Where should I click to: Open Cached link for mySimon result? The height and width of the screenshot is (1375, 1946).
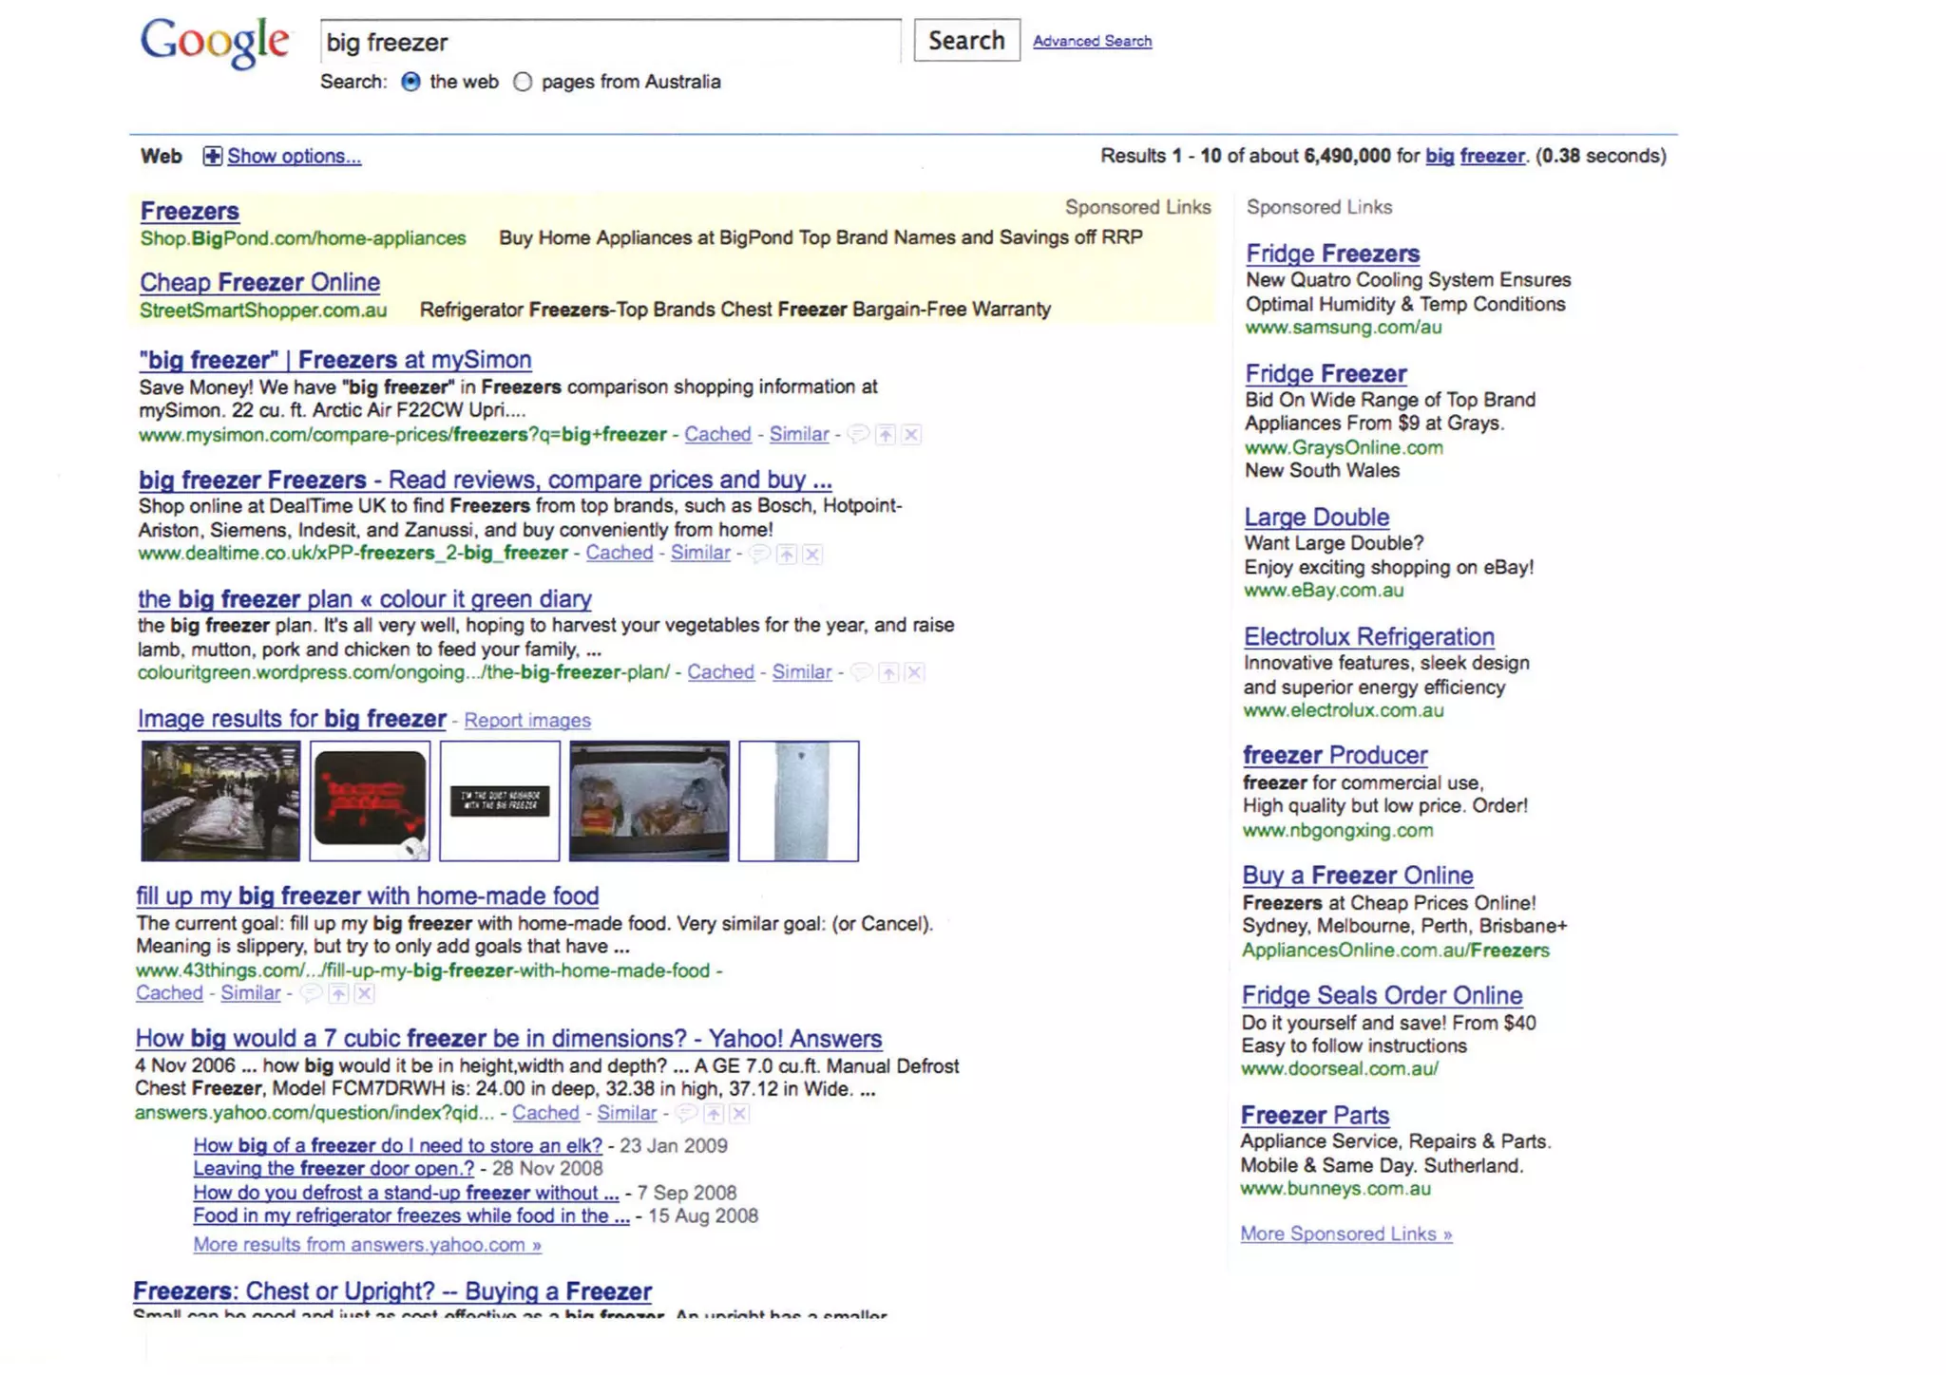click(717, 435)
